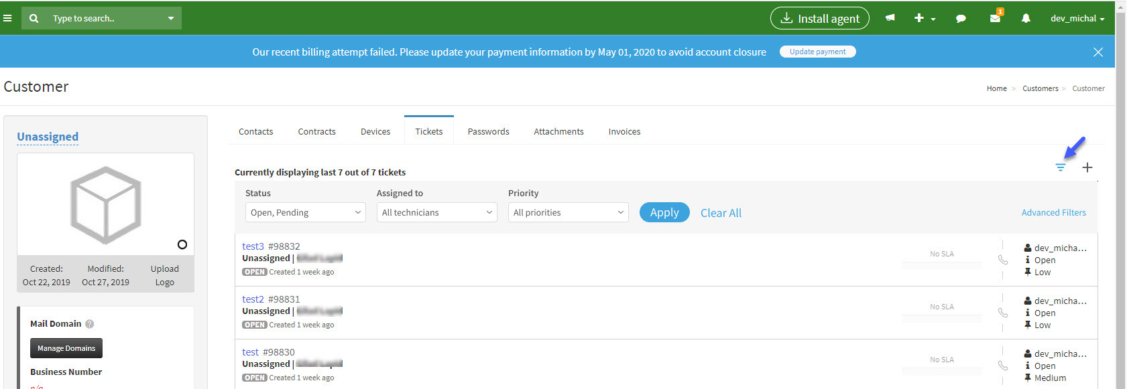Open the Assigned to technicians dropdown
Image resolution: width=1127 pixels, height=389 pixels.
click(x=437, y=212)
